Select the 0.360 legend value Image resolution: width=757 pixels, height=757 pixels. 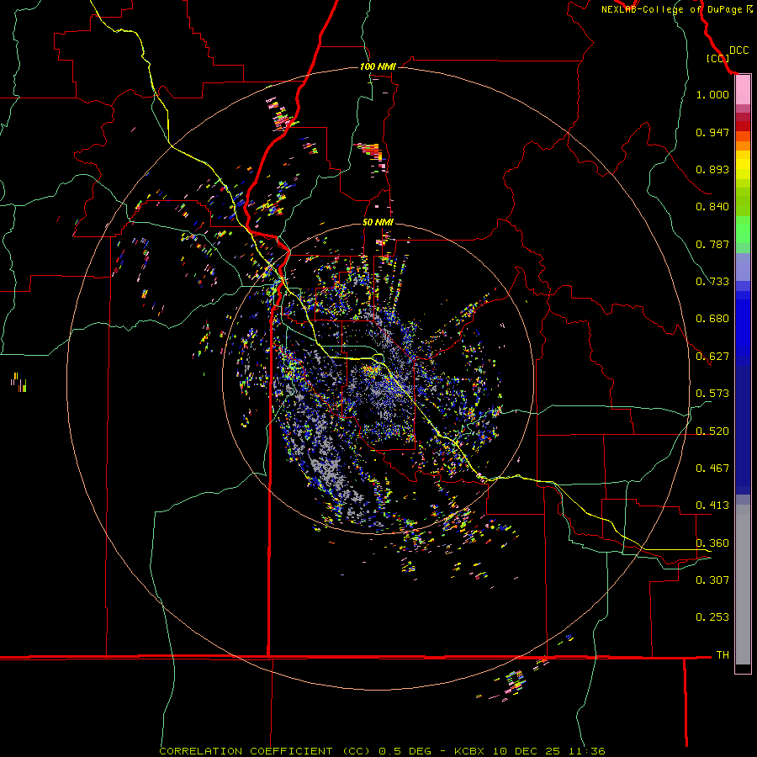coord(712,543)
